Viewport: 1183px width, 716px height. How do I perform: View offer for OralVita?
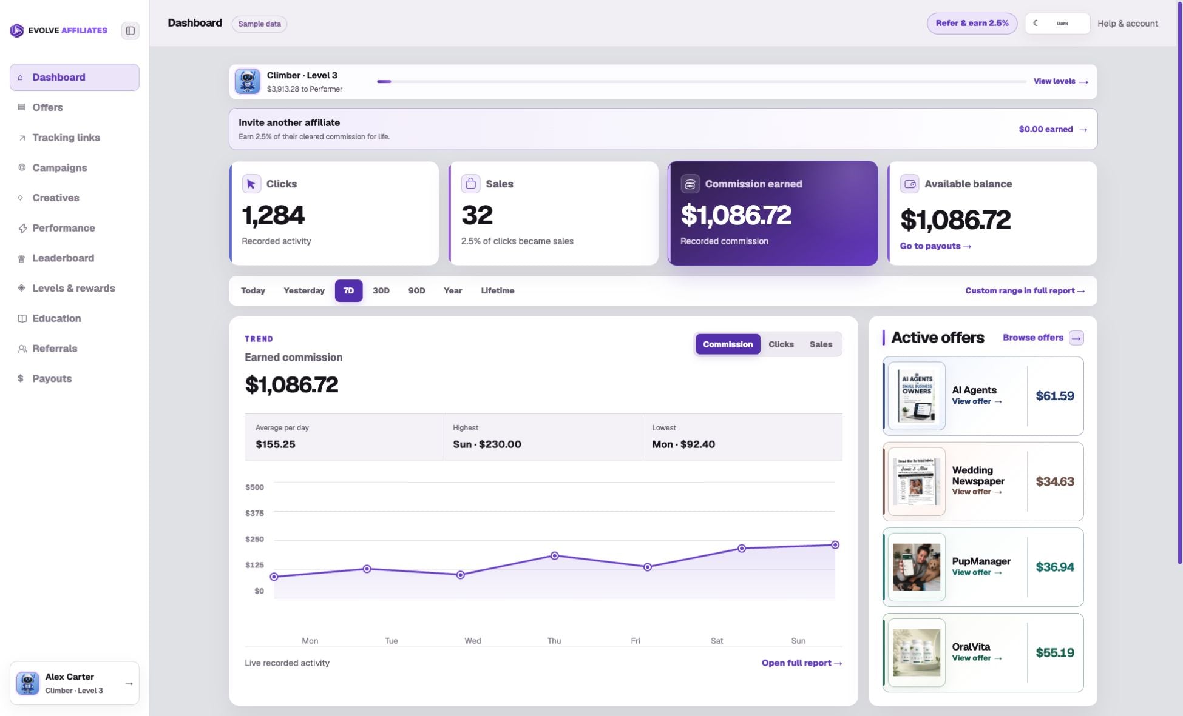(x=977, y=658)
